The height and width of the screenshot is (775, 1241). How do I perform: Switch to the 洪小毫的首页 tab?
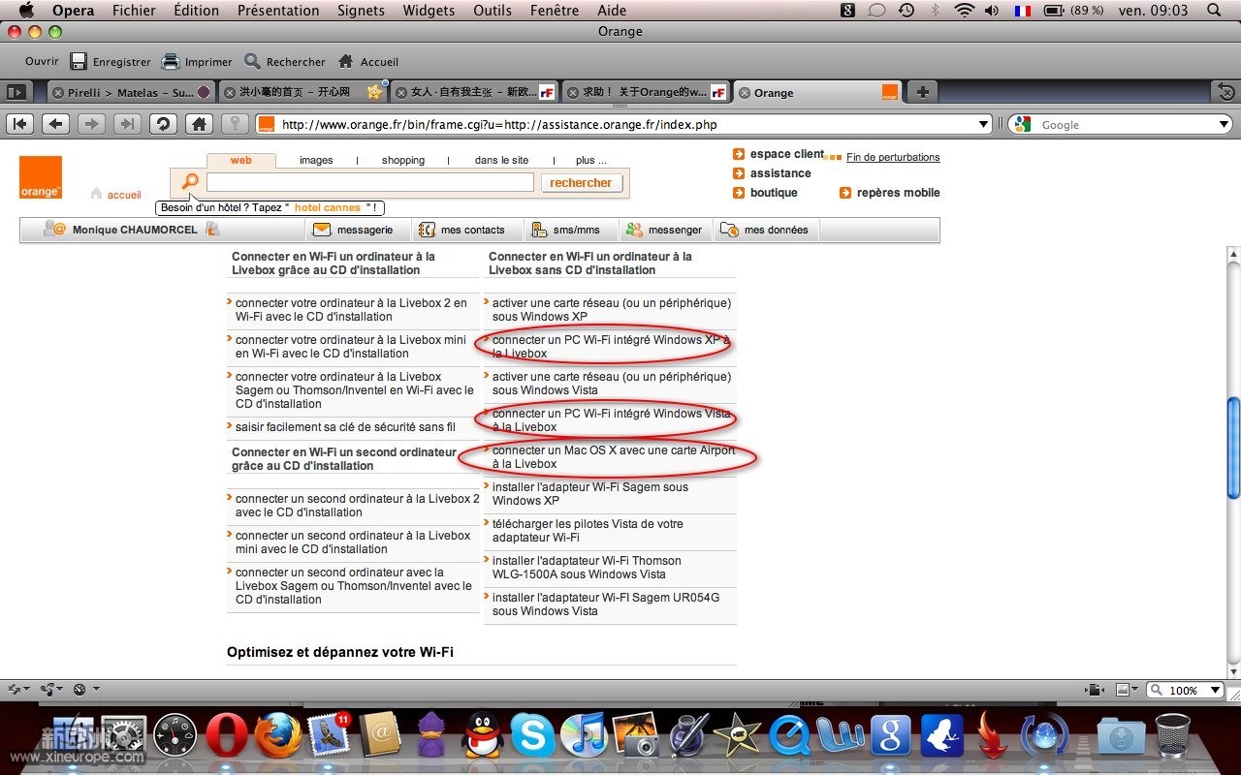[x=302, y=93]
